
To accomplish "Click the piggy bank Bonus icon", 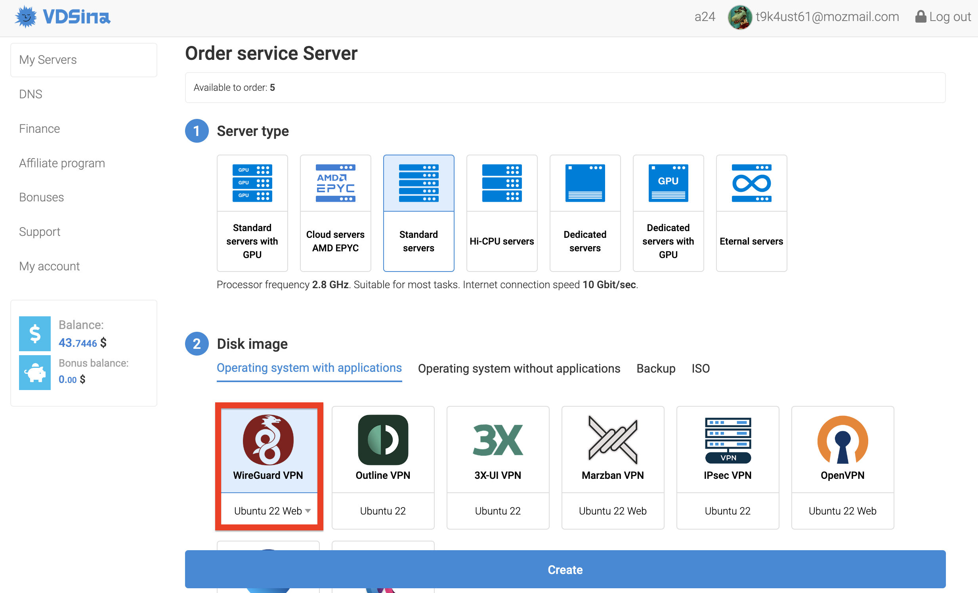I will [x=35, y=373].
